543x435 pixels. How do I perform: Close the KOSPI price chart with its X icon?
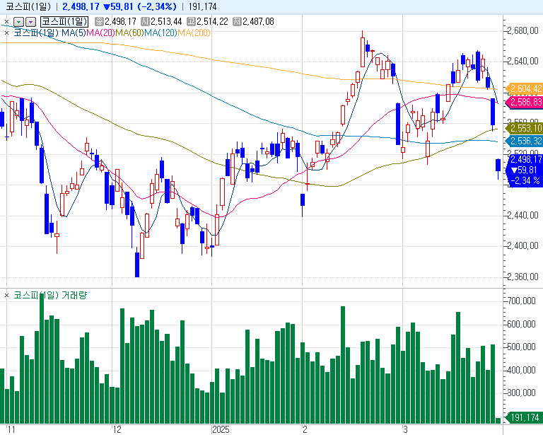pyautogui.click(x=6, y=22)
